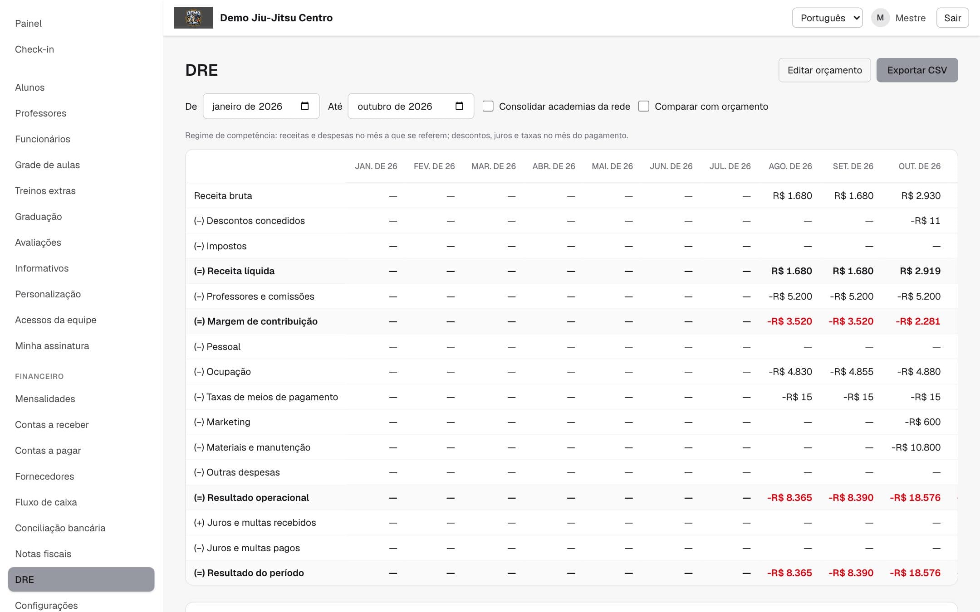
Task: Enable Consolidar academias da rede checkbox
Action: (488, 106)
